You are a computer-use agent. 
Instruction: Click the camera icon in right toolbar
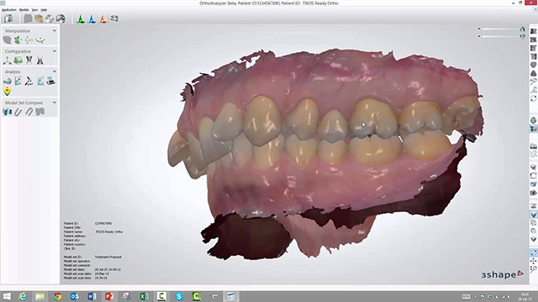click(533, 193)
